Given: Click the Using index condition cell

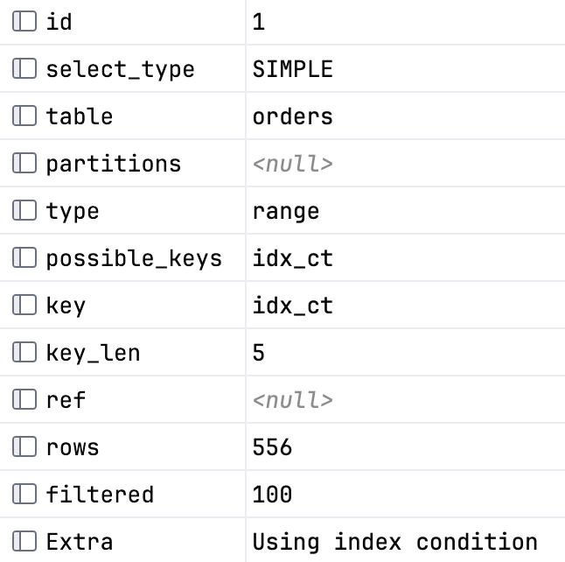Looking at the screenshot, I should point(405,540).
